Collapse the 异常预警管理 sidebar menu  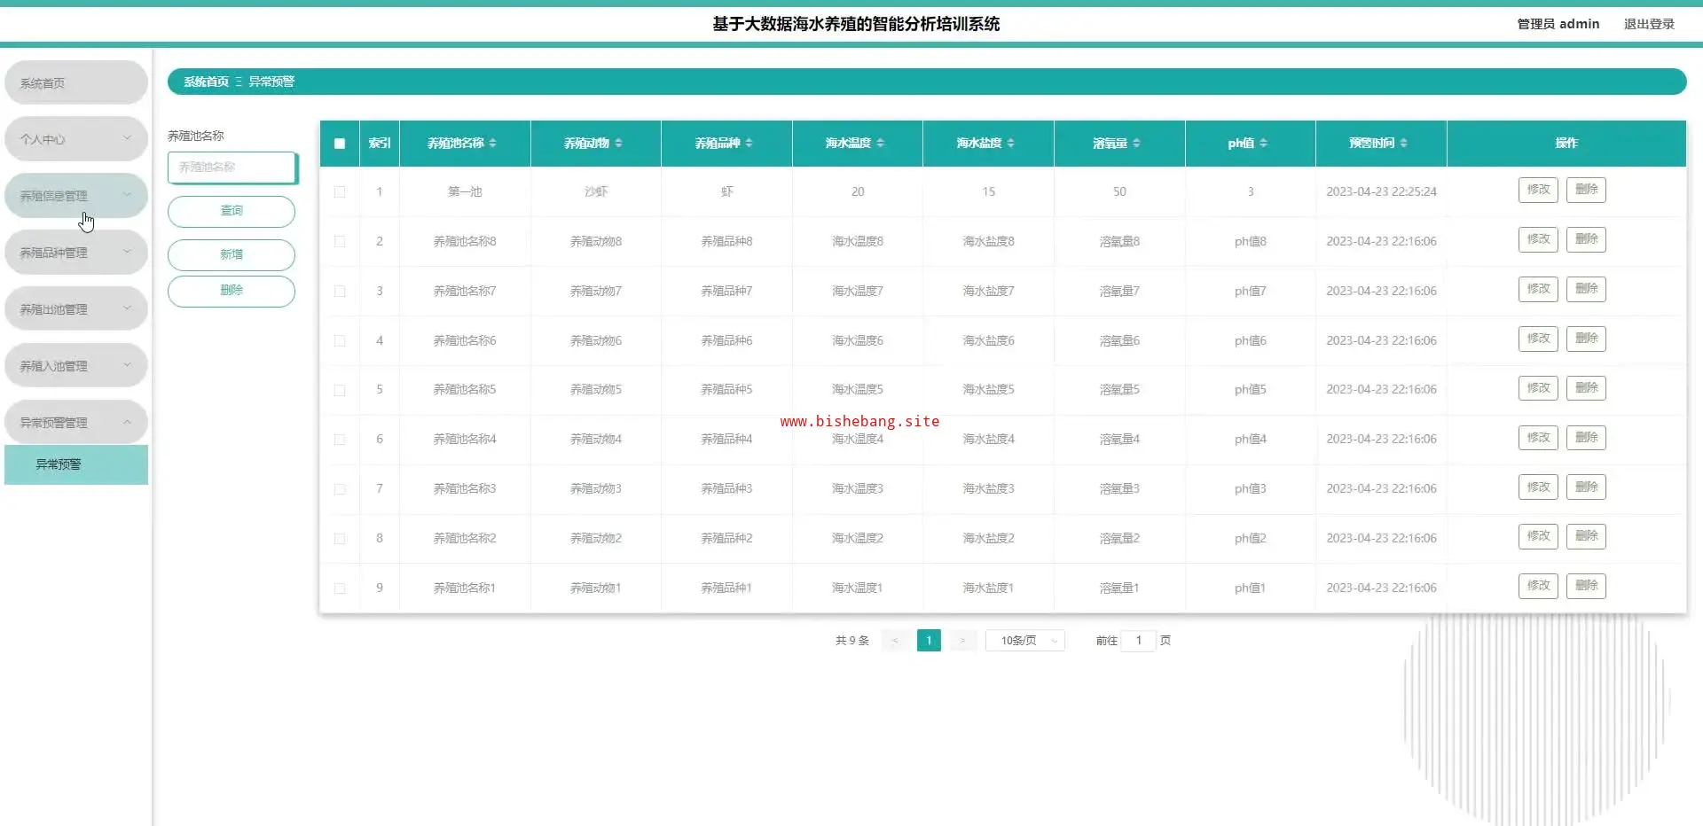(76, 423)
